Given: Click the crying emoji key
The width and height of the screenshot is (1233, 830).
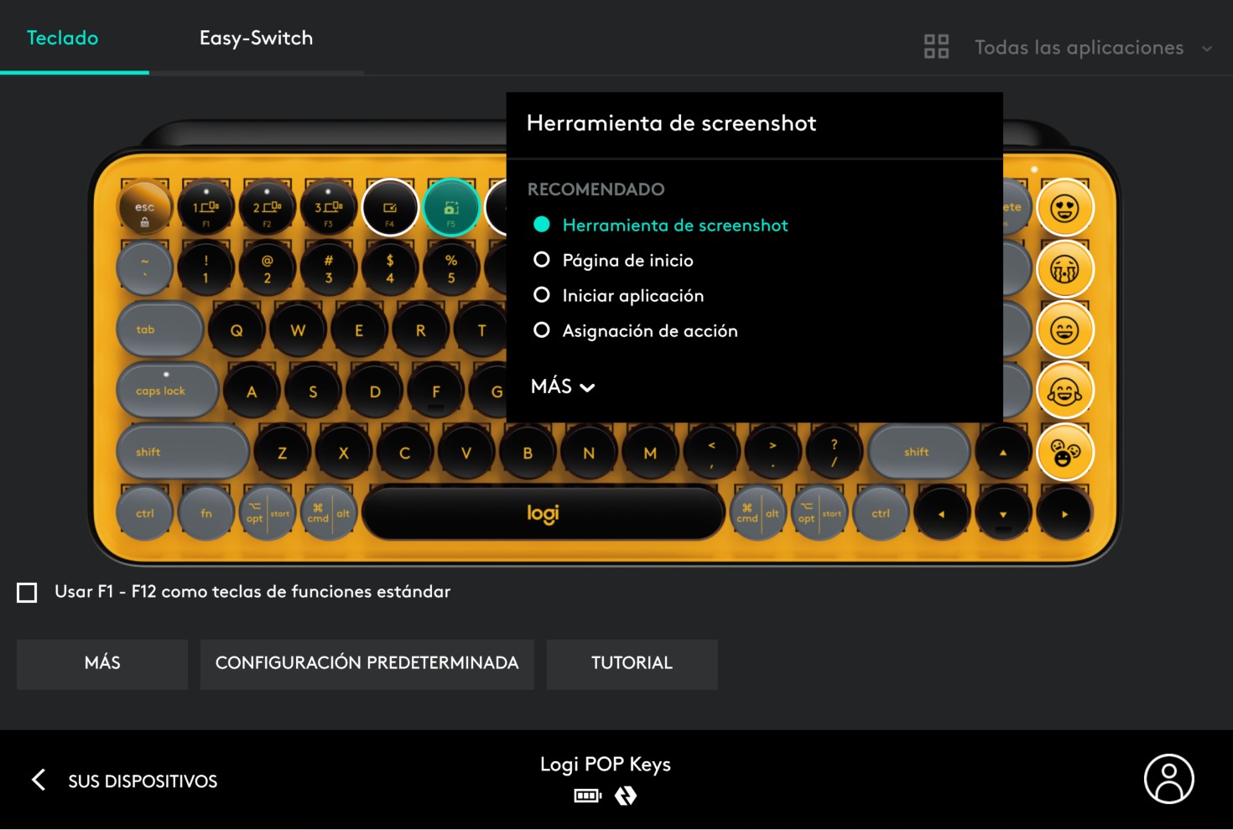Looking at the screenshot, I should (1064, 269).
